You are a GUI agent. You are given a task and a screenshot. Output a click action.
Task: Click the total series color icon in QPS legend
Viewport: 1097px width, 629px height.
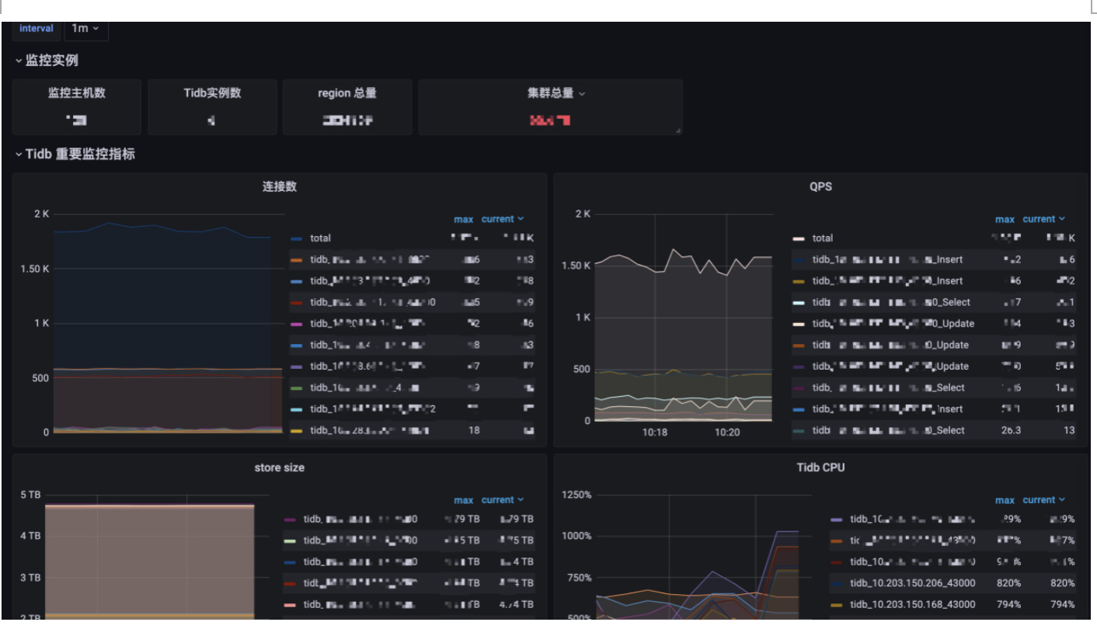click(798, 239)
